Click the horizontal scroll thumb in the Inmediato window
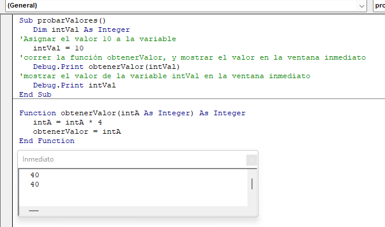The image size is (385, 227). click(34, 211)
